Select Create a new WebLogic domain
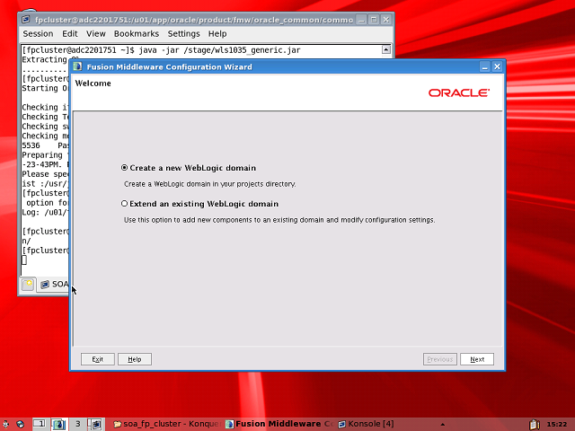The height and width of the screenshot is (431, 575). pos(189,168)
